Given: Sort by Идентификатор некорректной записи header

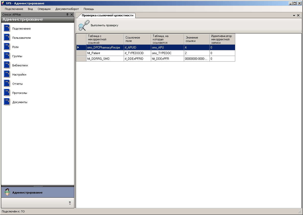Looking at the screenshot, I should coord(222,39).
